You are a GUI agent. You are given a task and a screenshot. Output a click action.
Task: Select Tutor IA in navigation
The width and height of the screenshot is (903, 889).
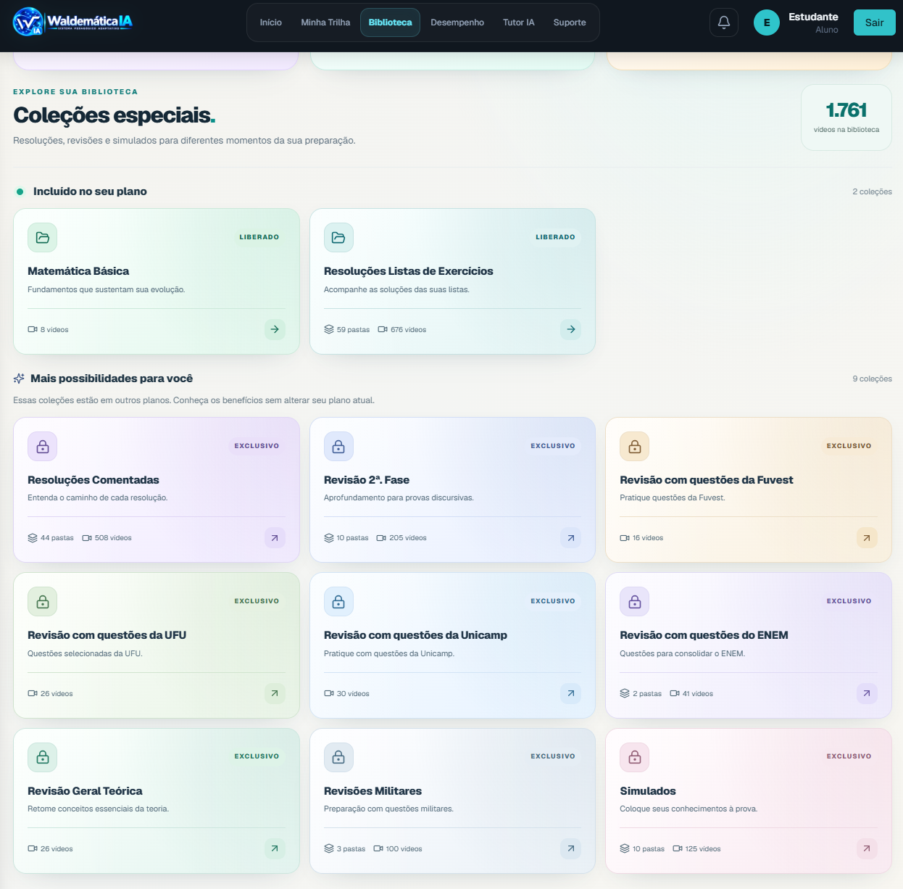pos(519,22)
